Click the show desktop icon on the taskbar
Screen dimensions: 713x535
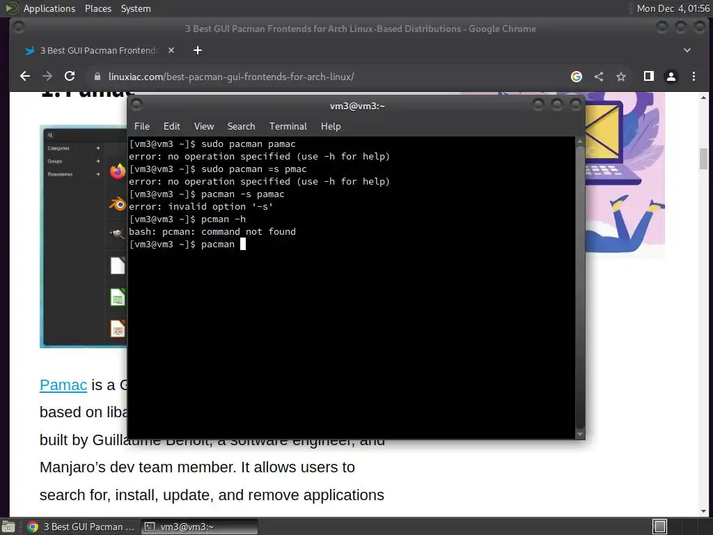8,527
